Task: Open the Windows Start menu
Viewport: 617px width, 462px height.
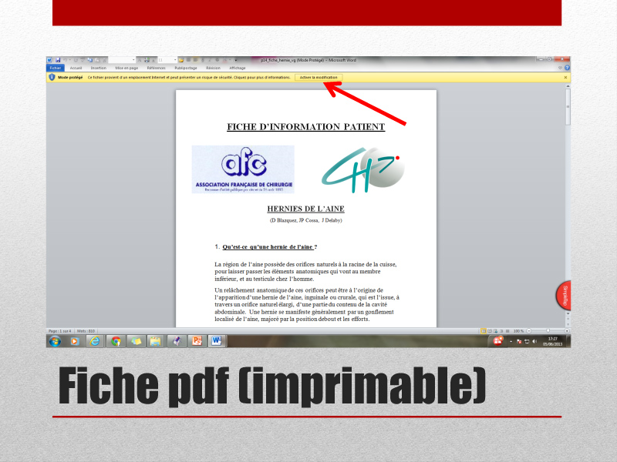Action: (55, 341)
